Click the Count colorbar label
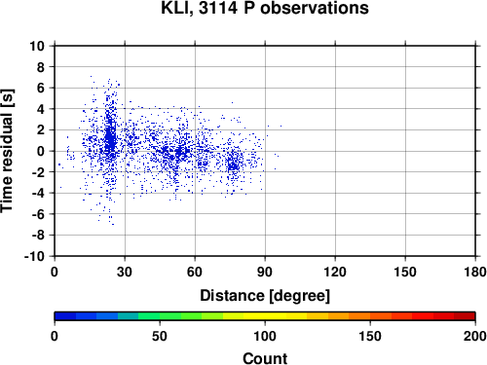The width and height of the screenshot is (487, 365). click(265, 358)
